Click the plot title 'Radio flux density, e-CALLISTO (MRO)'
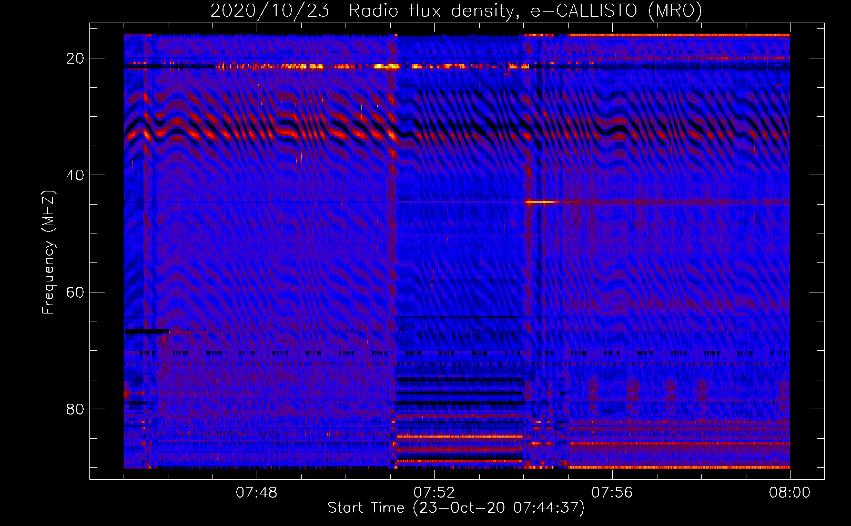The height and width of the screenshot is (526, 851). point(525,11)
